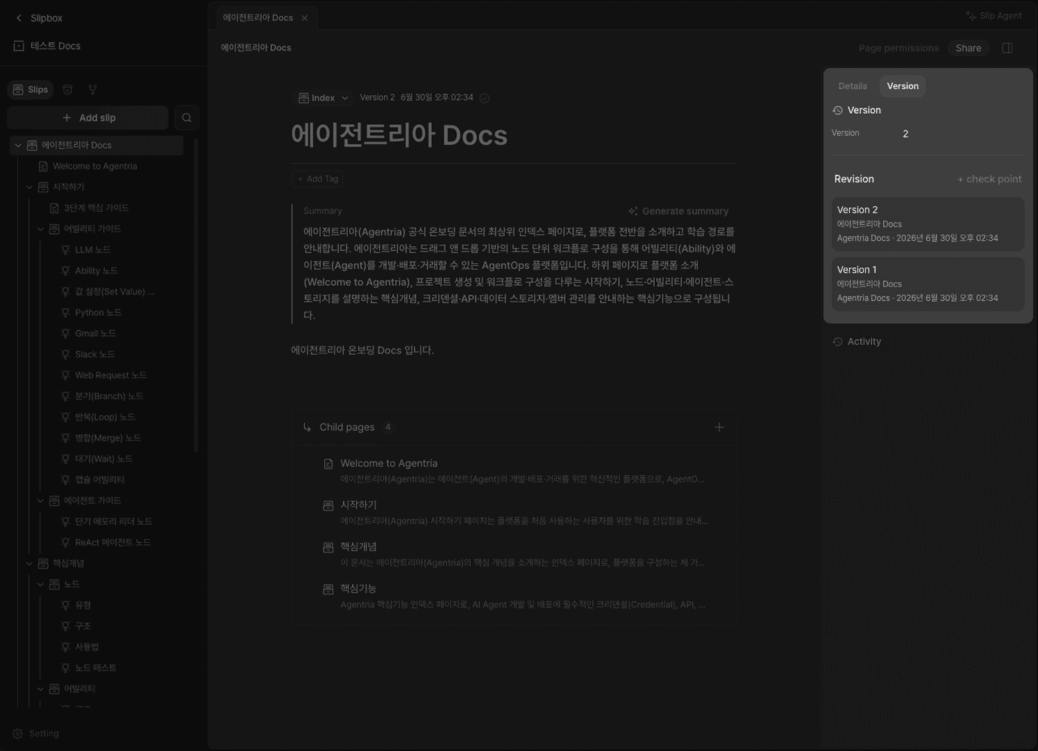Viewport: 1038px width, 751px height.
Task: Expand the Activity section
Action: [x=857, y=341]
